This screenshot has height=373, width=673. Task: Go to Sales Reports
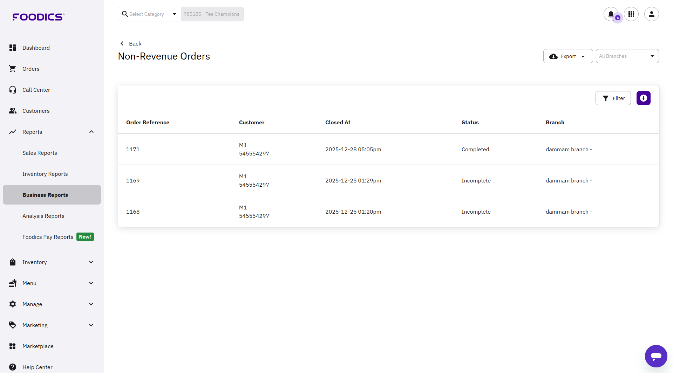pyautogui.click(x=40, y=153)
